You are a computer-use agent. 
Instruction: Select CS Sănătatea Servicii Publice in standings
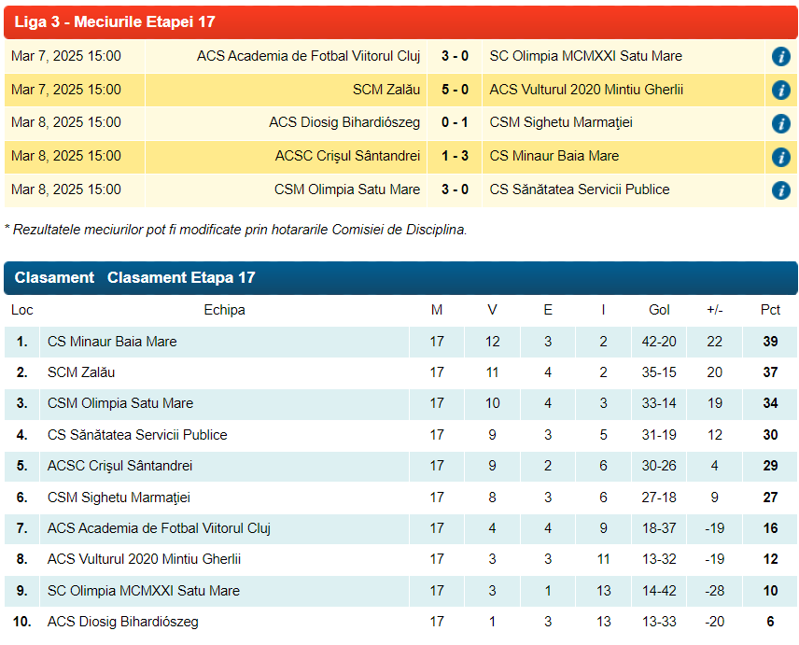pos(137,435)
